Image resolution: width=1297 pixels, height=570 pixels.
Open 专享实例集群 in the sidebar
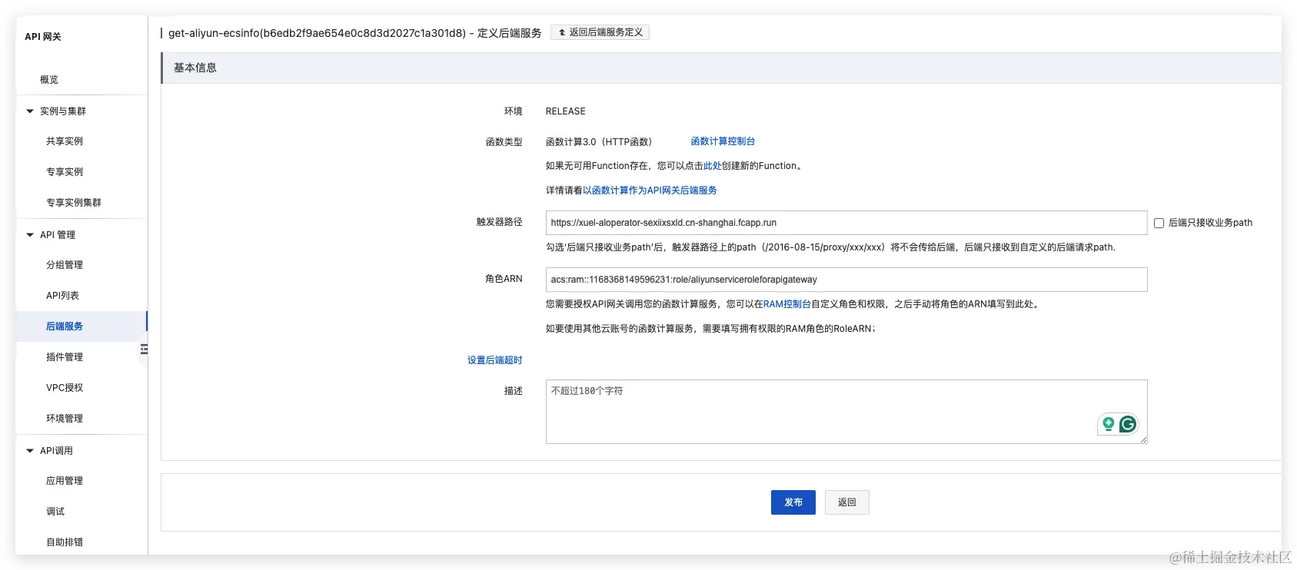pos(74,203)
